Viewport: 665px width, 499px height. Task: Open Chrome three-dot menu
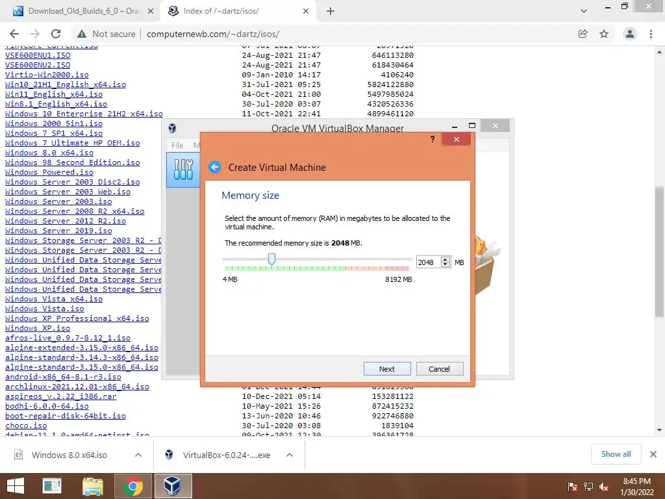[651, 34]
